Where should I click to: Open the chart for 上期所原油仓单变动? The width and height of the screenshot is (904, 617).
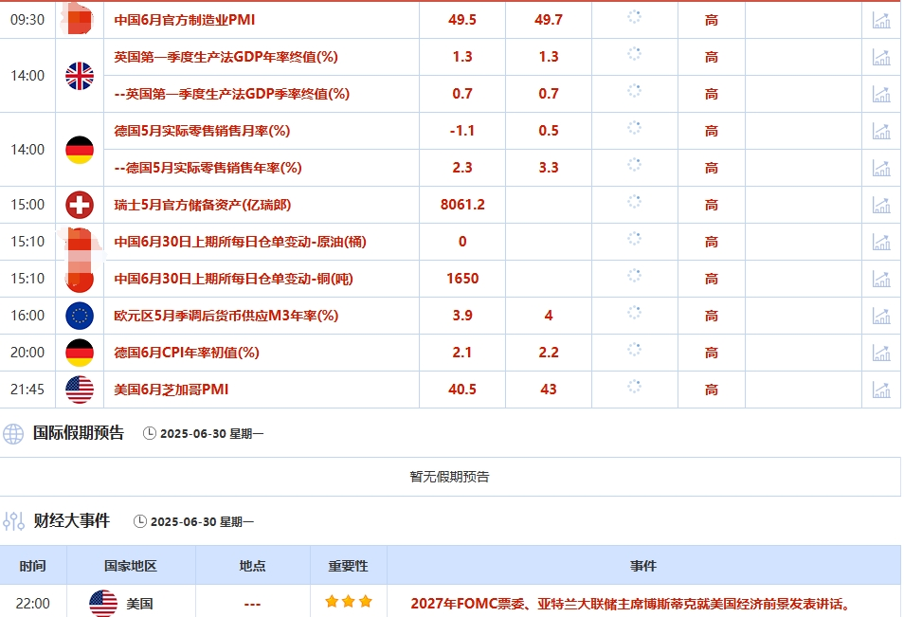pos(882,242)
